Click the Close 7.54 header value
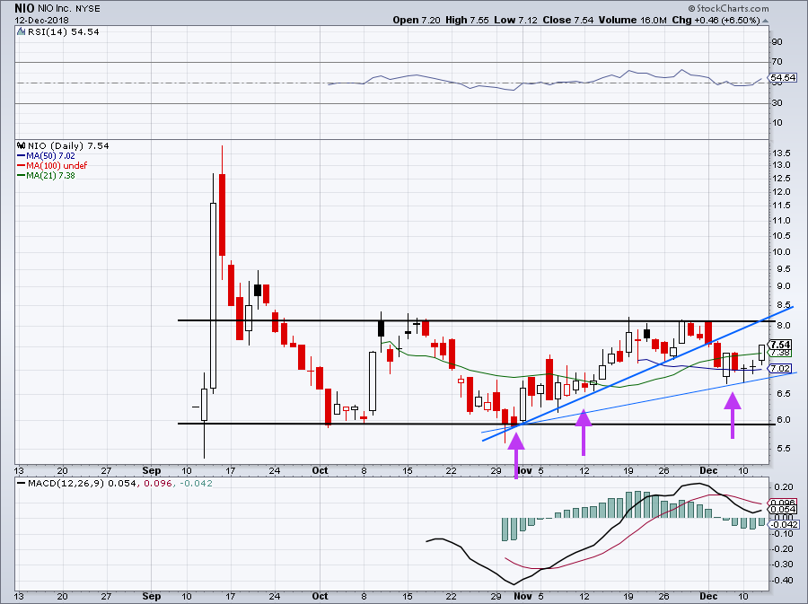 [x=568, y=20]
